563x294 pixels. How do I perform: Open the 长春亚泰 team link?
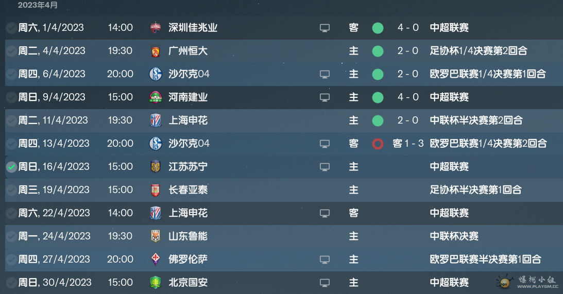188,190
